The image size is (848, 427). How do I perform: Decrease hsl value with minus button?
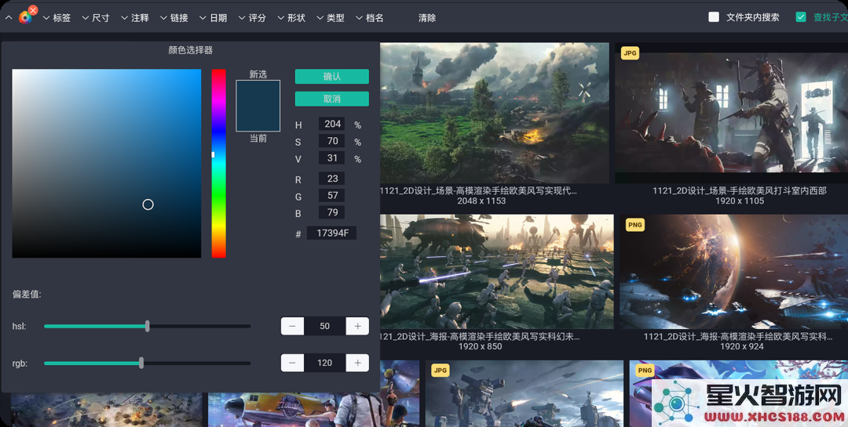coord(292,326)
